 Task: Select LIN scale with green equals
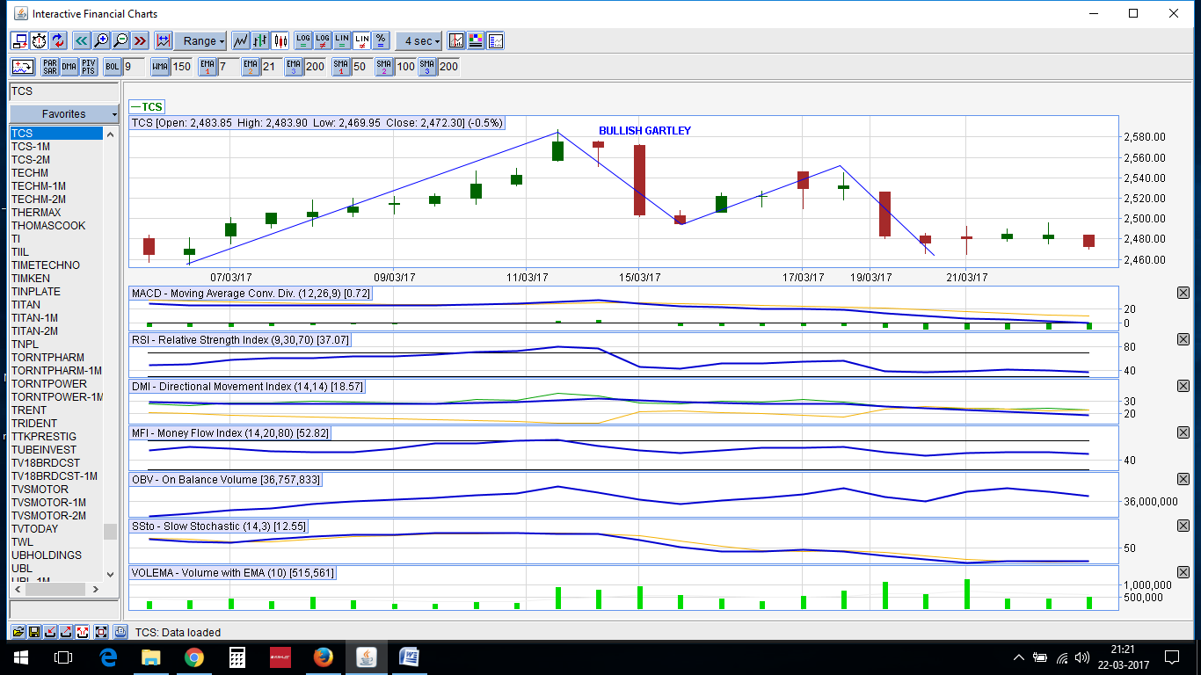[342, 40]
